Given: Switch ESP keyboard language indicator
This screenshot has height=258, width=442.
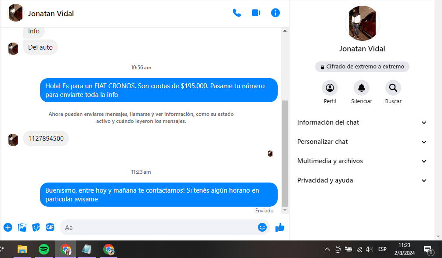Looking at the screenshot, I should coord(382,249).
